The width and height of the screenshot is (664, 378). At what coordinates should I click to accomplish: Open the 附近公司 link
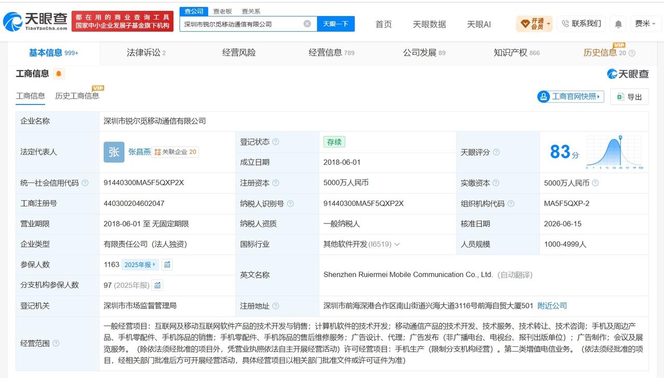click(552, 306)
